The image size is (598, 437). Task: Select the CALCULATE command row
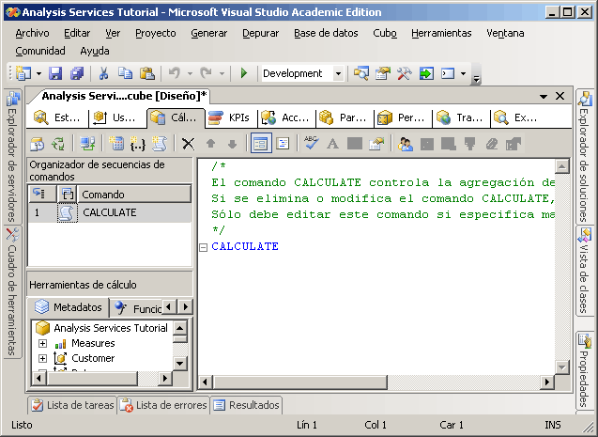[110, 212]
